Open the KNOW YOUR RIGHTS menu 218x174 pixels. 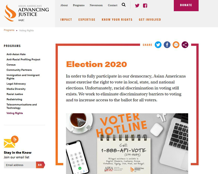click(x=117, y=19)
